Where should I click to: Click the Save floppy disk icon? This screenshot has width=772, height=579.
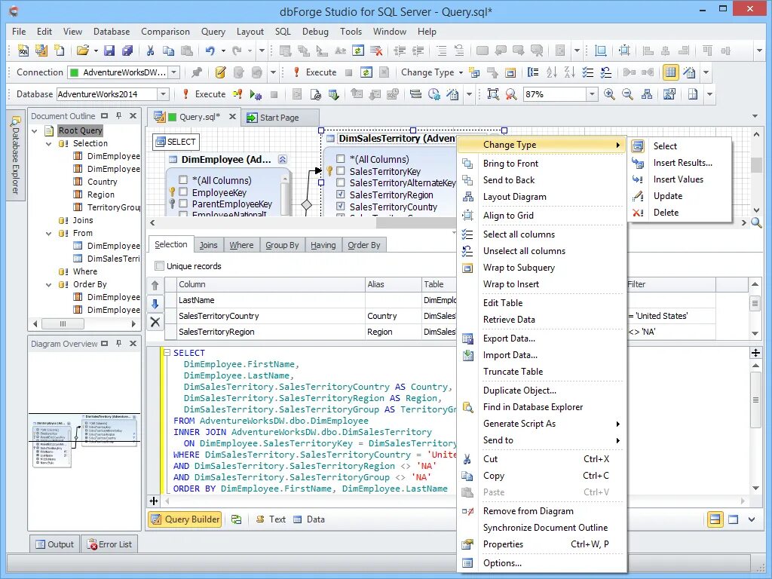(x=109, y=51)
